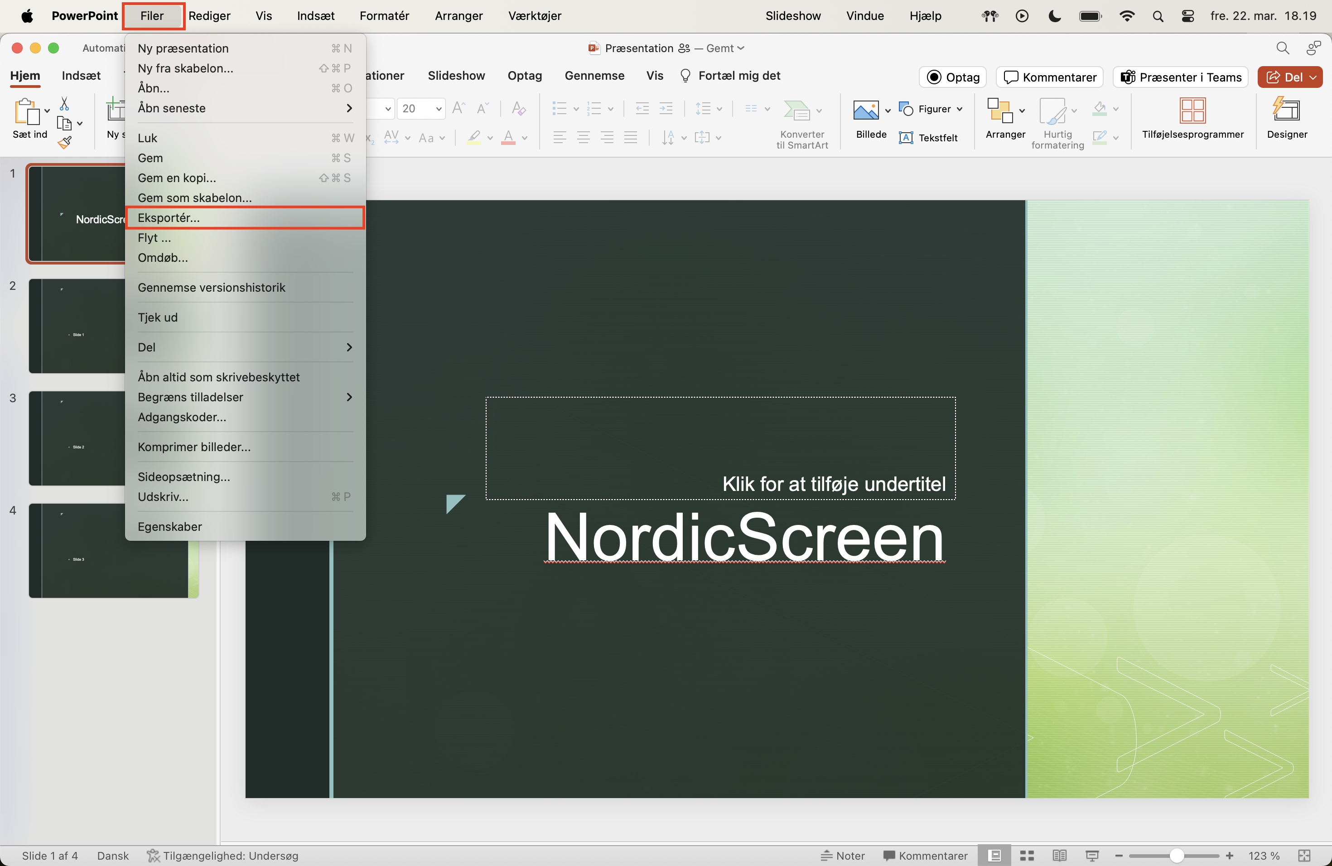Click the Decrease font size icon
This screenshot has height=866, width=1332.
483,108
